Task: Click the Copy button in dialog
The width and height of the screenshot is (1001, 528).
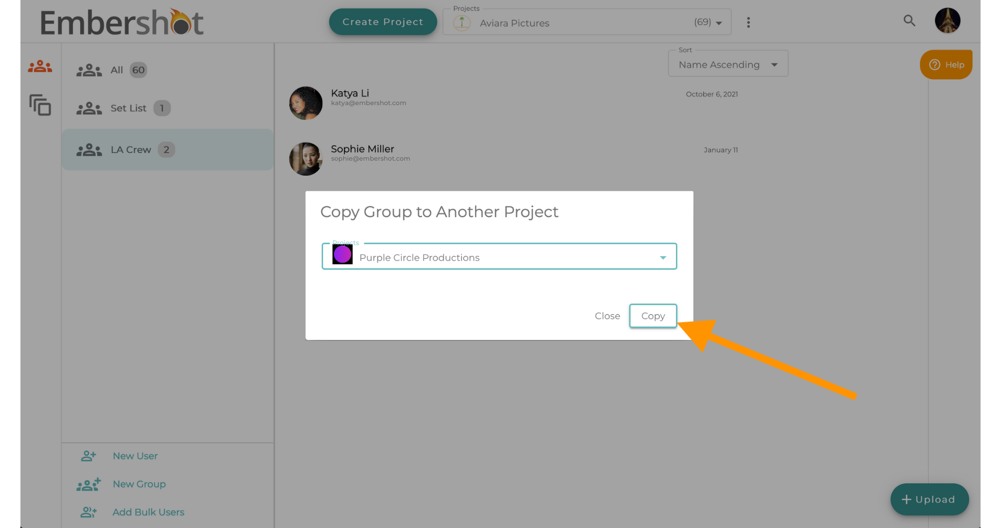Action: (x=653, y=316)
